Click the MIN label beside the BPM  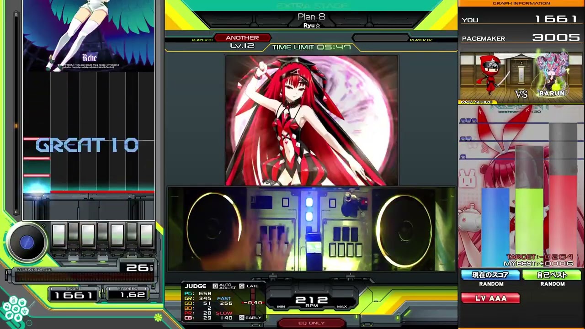point(281,307)
